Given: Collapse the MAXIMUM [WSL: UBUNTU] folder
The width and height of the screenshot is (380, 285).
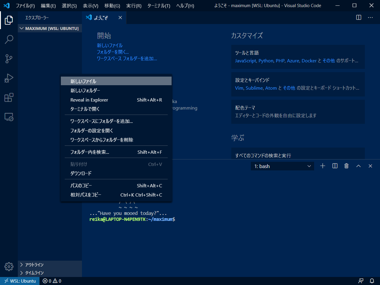Looking at the screenshot, I should point(21,28).
